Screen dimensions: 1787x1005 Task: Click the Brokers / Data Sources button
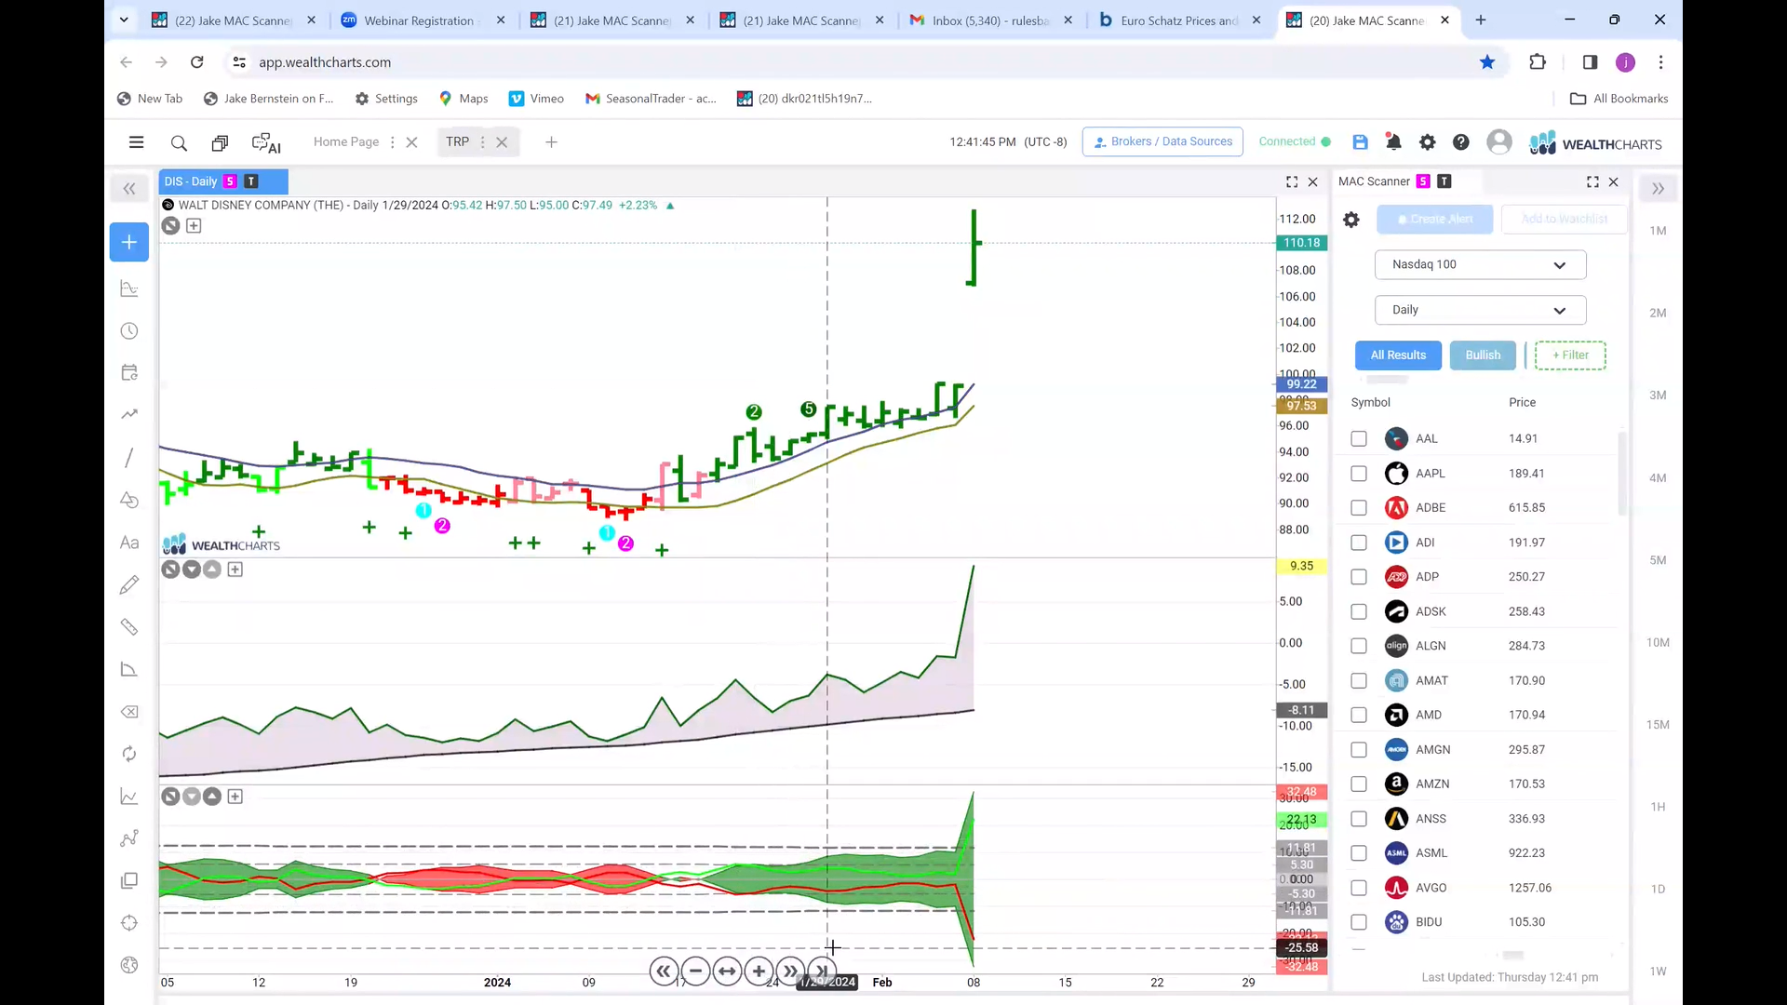coord(1162,141)
